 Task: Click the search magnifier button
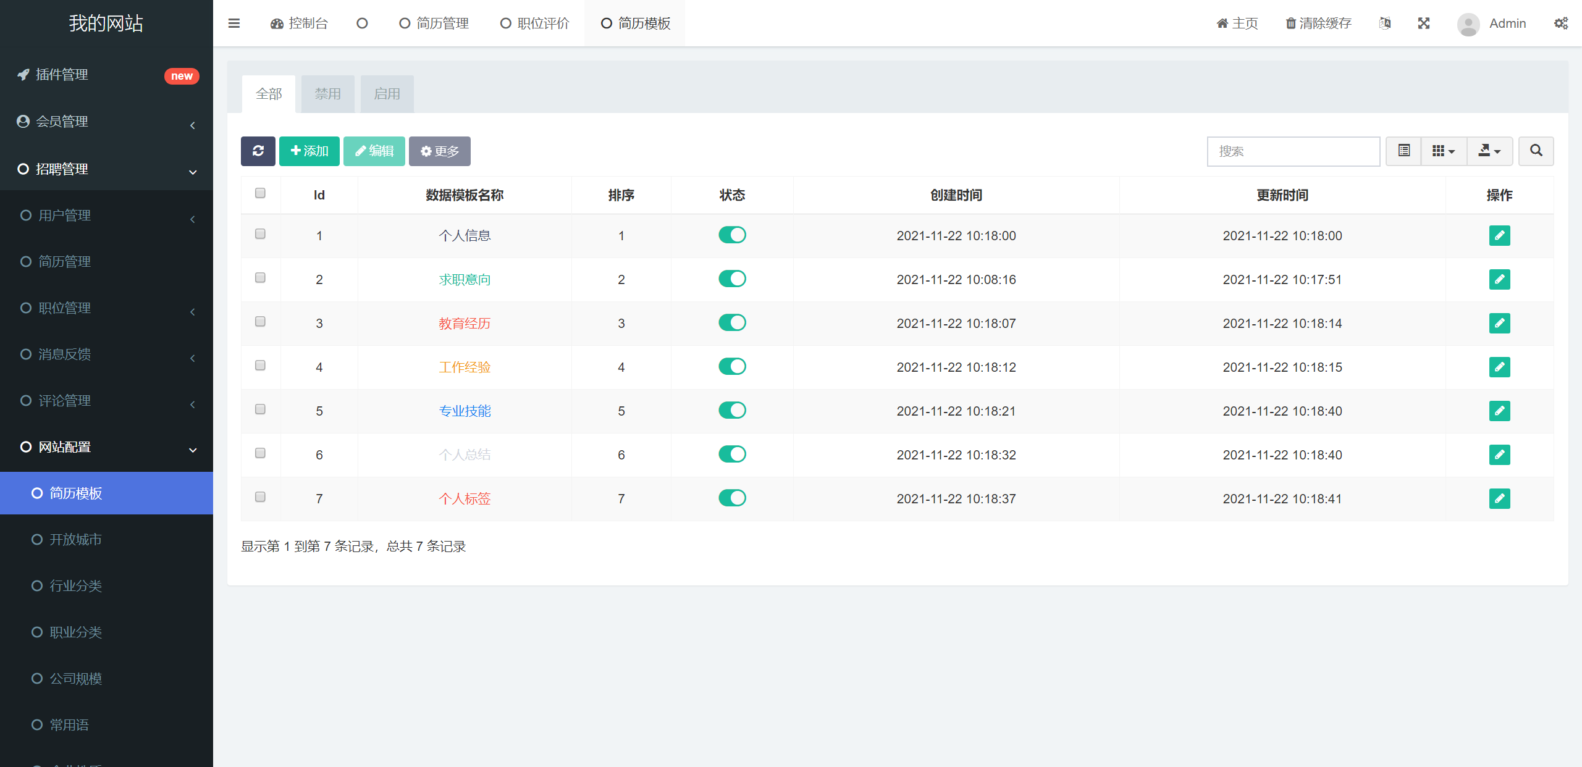(x=1536, y=151)
